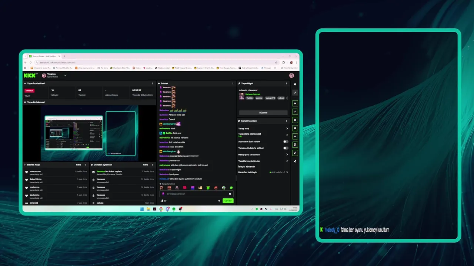Toggle the wrench stream info sidebar icon

tap(295, 153)
